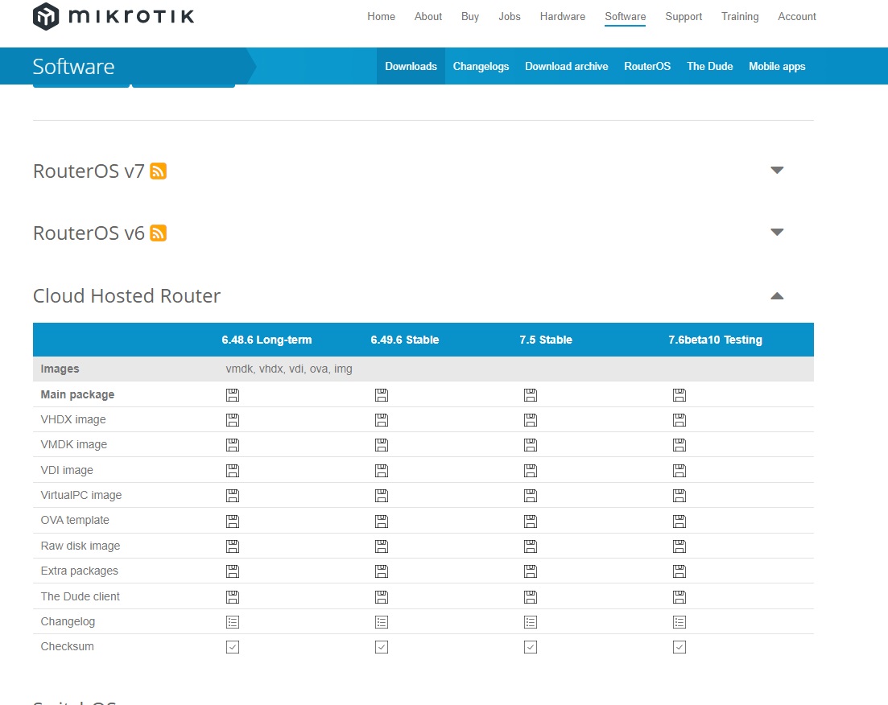This screenshot has height=705, width=888.
Task: Switch to the Changelogs tab
Action: click(481, 66)
